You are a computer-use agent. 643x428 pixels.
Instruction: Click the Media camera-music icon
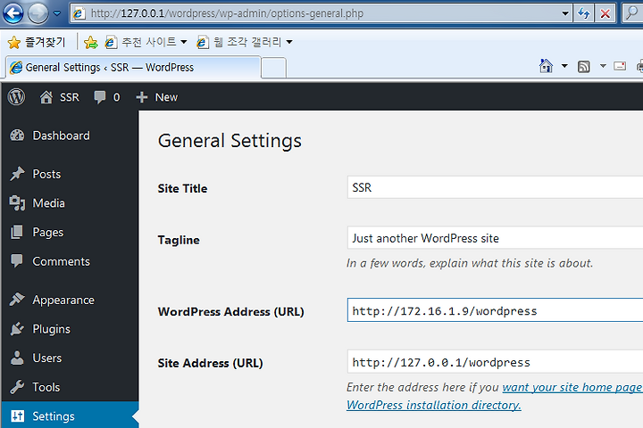(17, 202)
